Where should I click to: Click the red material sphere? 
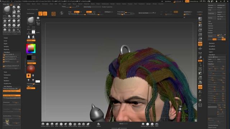[31, 69]
